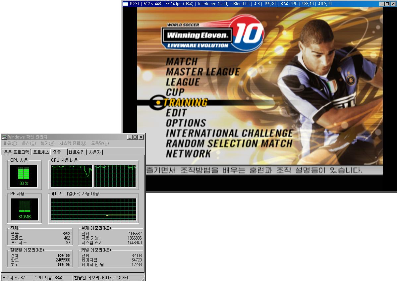Click 실제 메모리 전체 value 2095532

coord(135,234)
